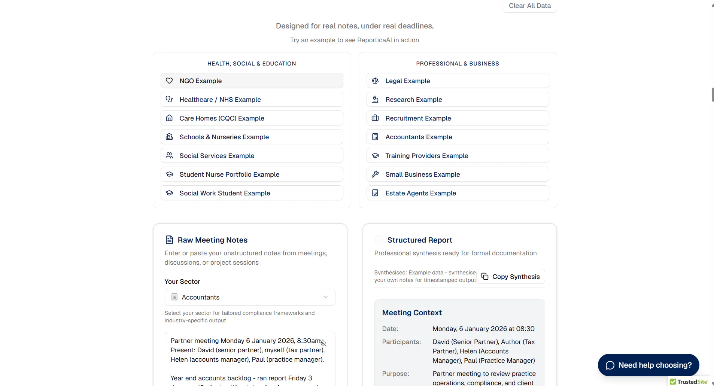Screen dimensions: 714x386
Task: Open the Training Providers Example
Action: (458, 155)
